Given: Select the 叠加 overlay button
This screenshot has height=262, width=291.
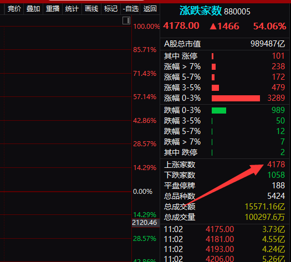Looking at the screenshot, I should click(x=33, y=9).
